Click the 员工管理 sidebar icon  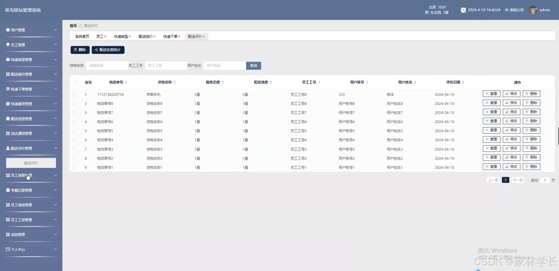pos(8,45)
